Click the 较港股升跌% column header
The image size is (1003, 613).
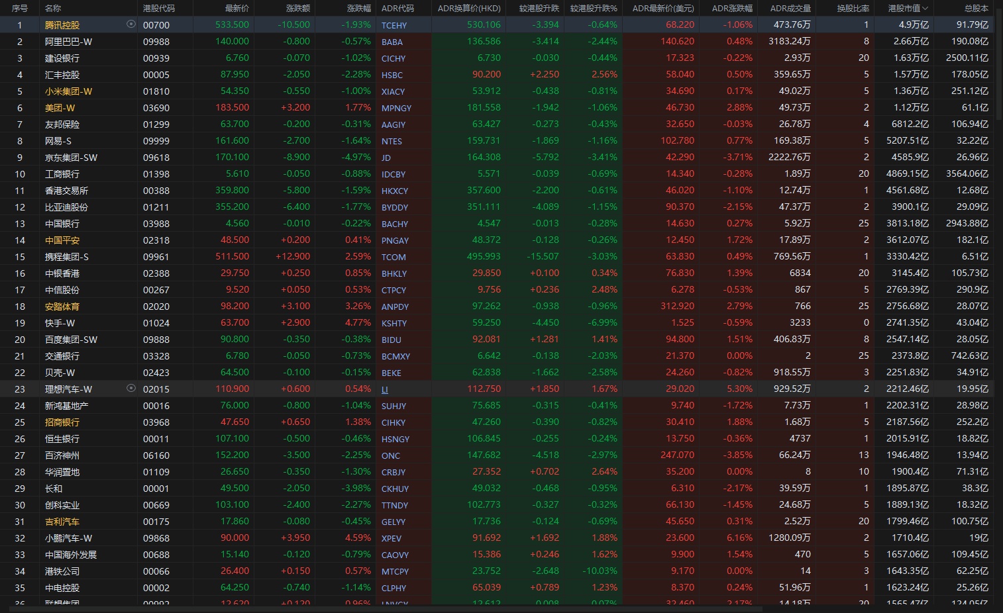click(x=593, y=9)
